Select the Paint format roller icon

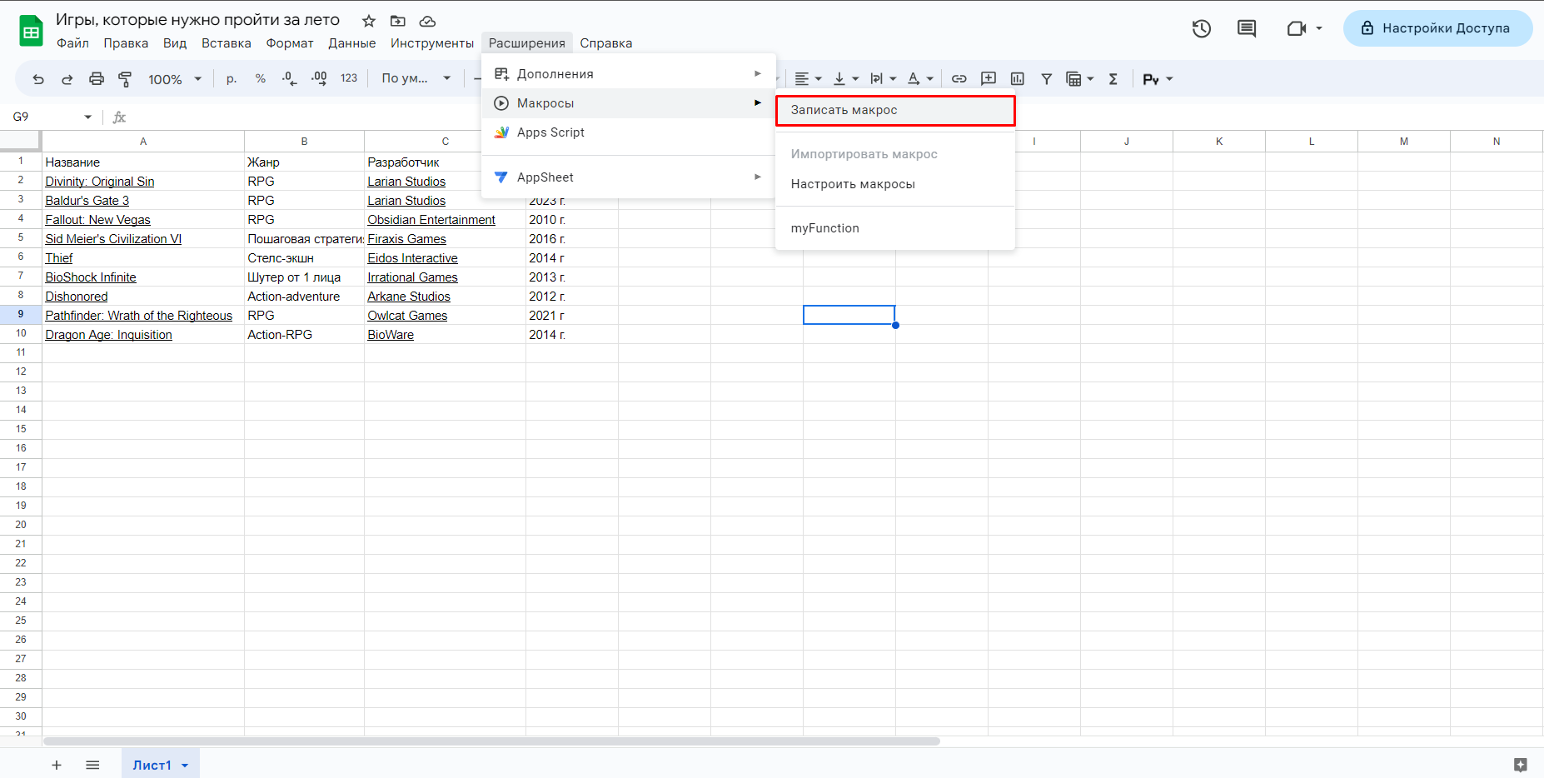pyautogui.click(x=125, y=79)
